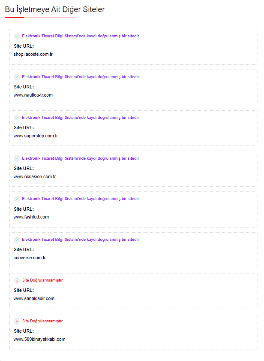Visit converse.com.tr URL
The height and width of the screenshot is (361, 264).
click(30, 258)
